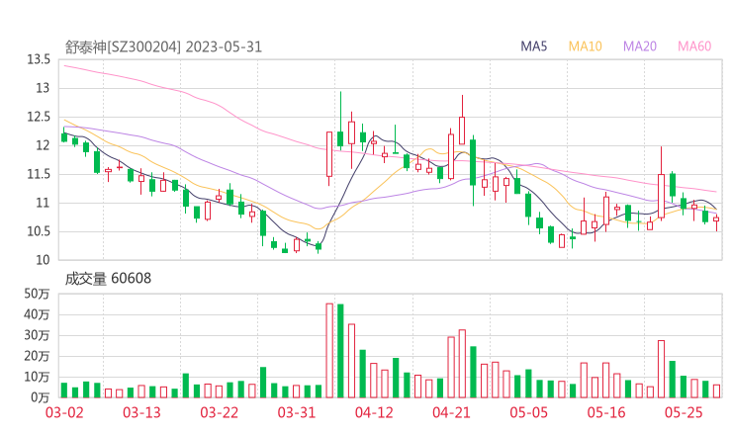
Task: Click the 03-02 date axis label
Action: (x=64, y=413)
